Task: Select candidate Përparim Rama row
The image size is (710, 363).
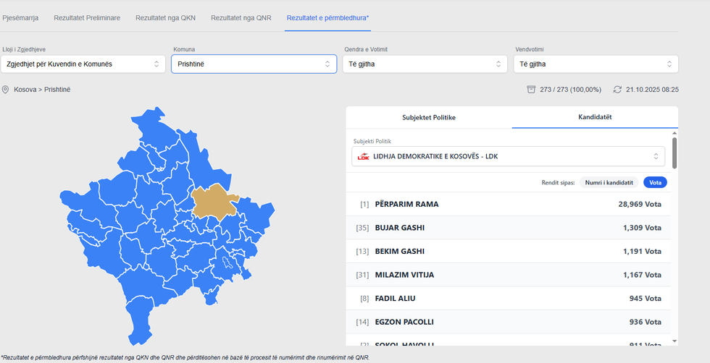Action: (x=508, y=204)
